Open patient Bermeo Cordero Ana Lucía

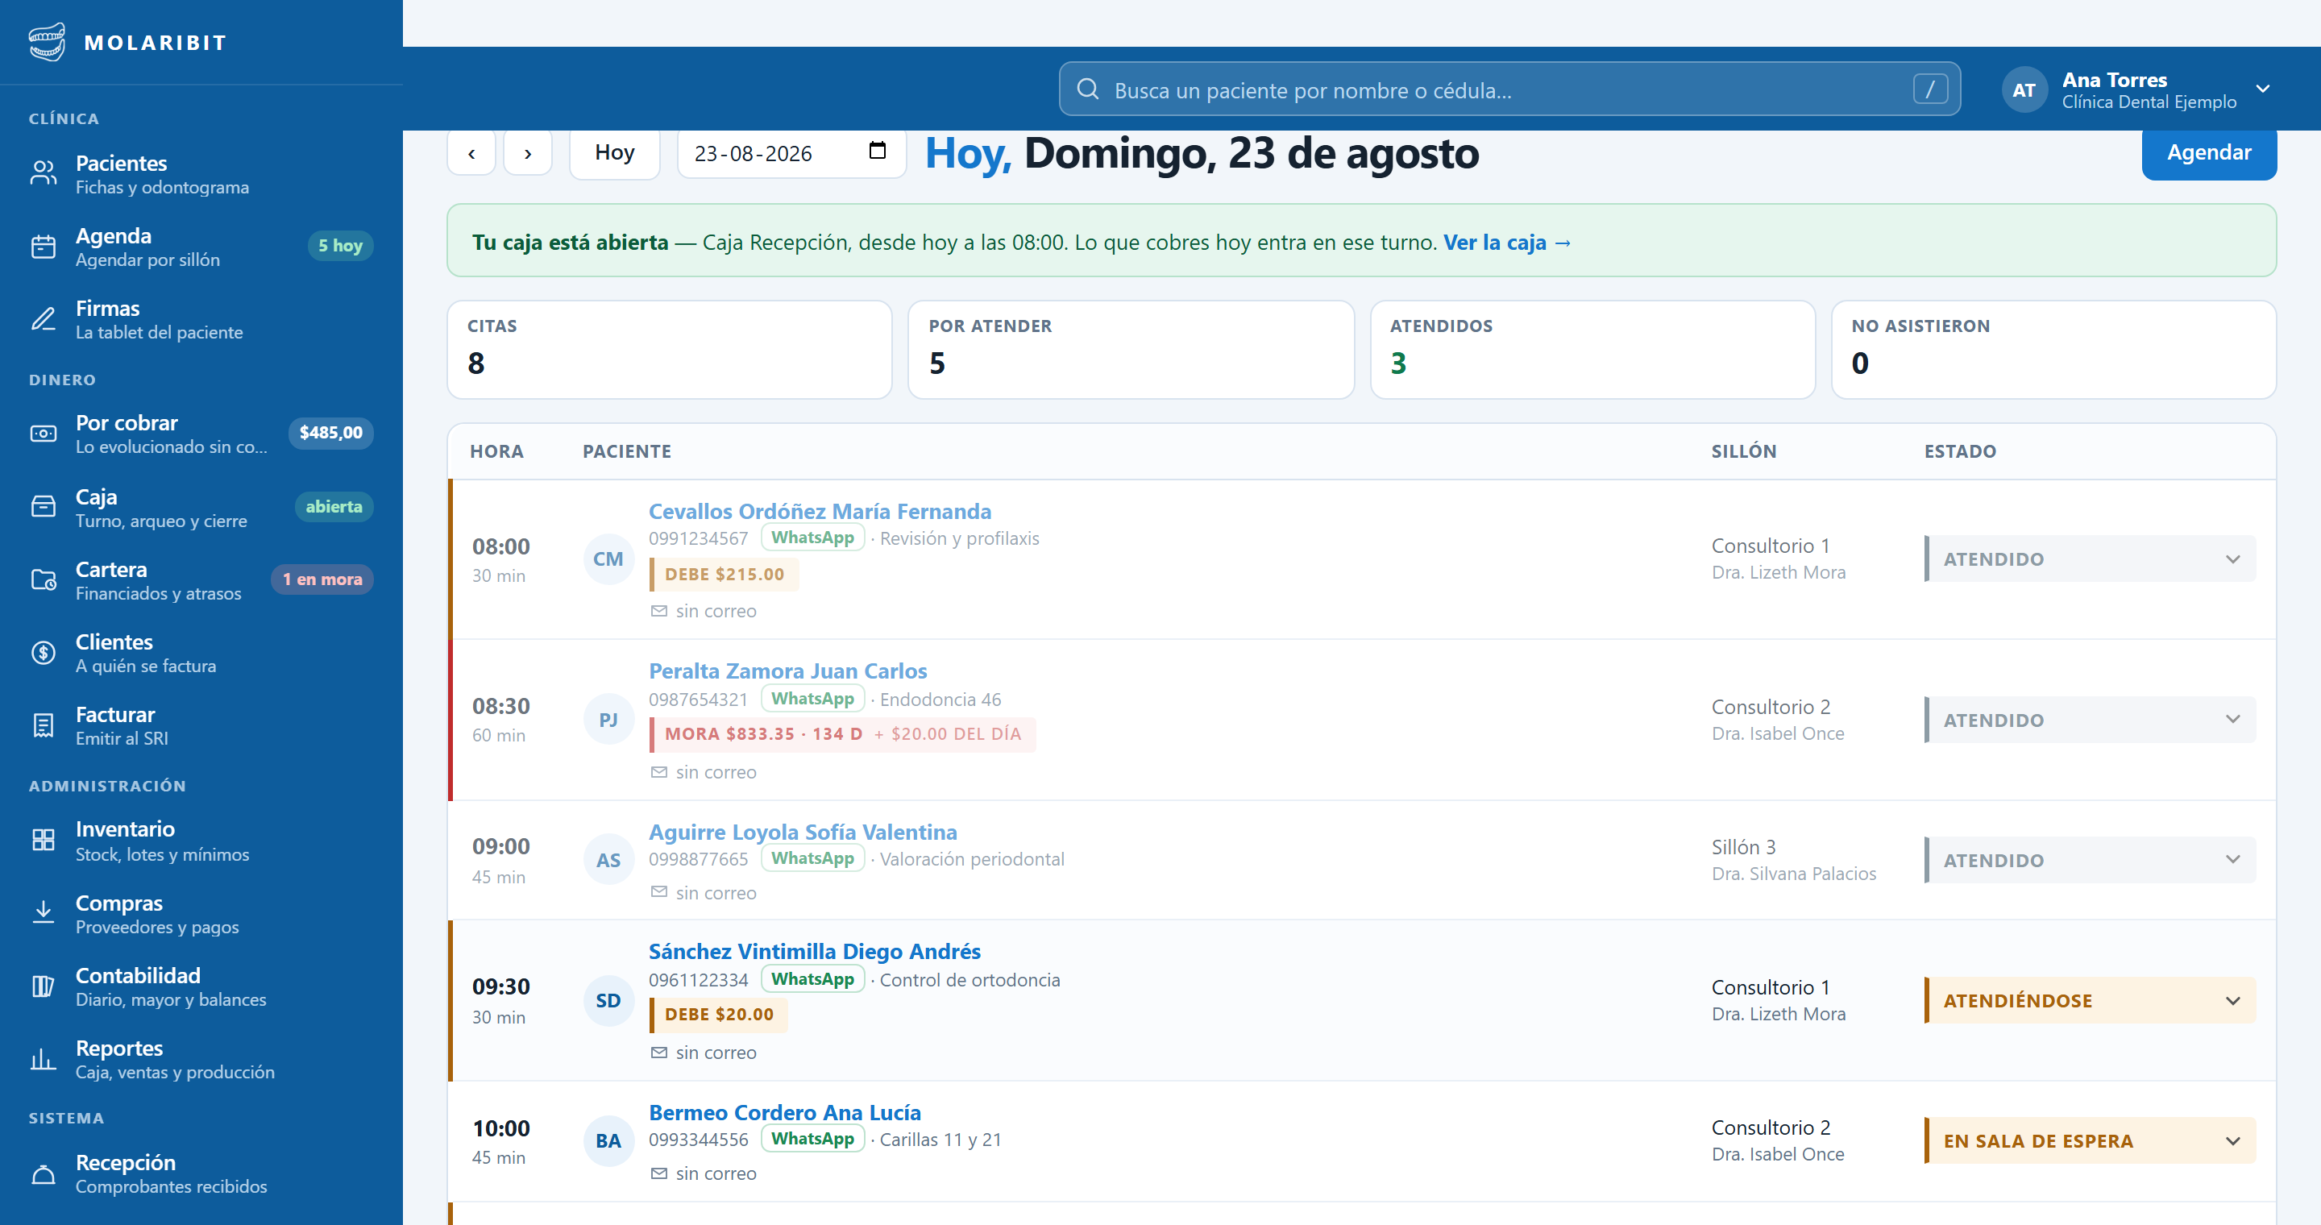click(x=785, y=1112)
